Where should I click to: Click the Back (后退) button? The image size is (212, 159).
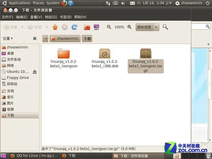tap(10, 27)
